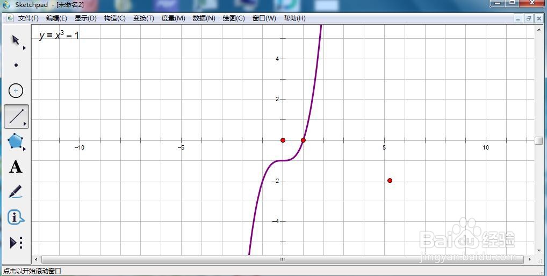This screenshot has width=547, height=276.
Task: Open the 显示(D) menu
Action: [x=85, y=18]
